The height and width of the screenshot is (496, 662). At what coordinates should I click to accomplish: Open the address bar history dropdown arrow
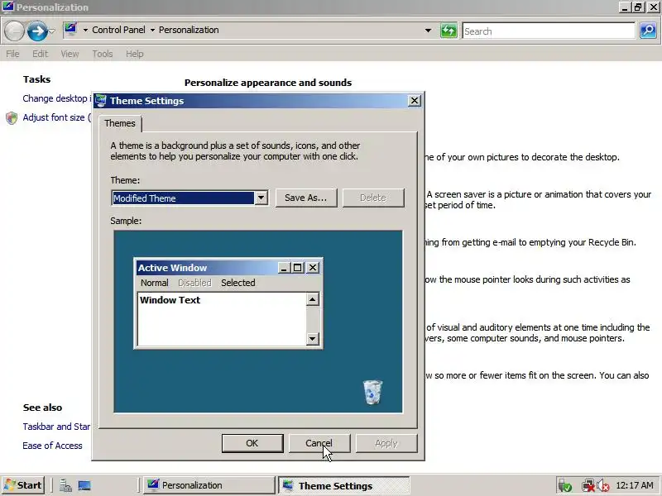(x=428, y=31)
